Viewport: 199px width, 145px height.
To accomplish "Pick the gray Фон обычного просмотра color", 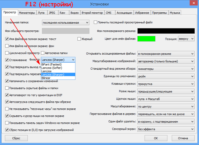I will [x=66, y=31].
